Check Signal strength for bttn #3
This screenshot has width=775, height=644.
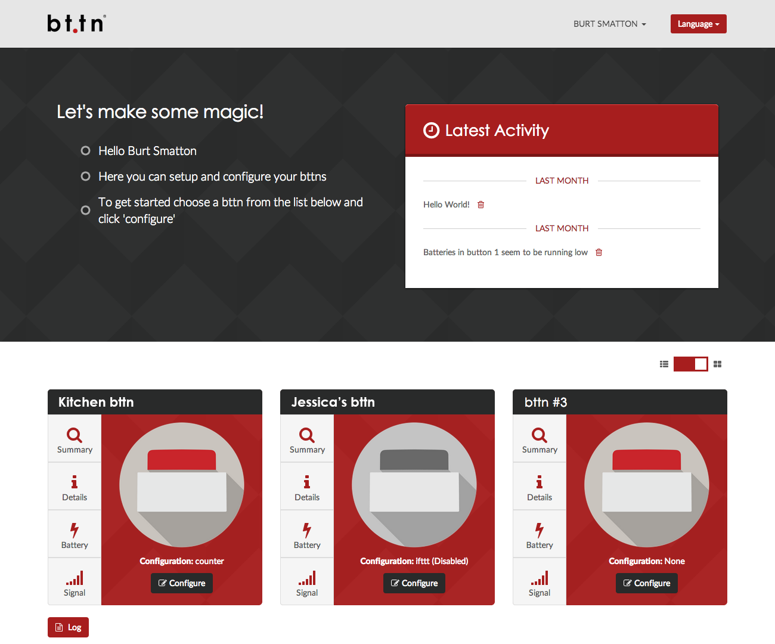point(540,583)
